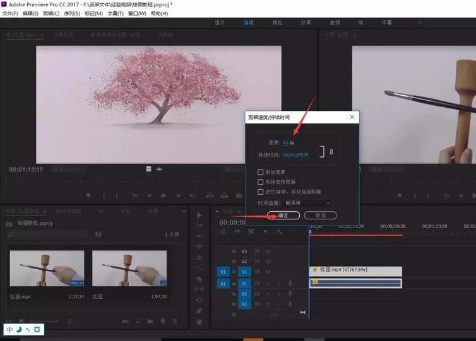
Task: Toggle linked selection in the timeline
Action: tap(251, 231)
